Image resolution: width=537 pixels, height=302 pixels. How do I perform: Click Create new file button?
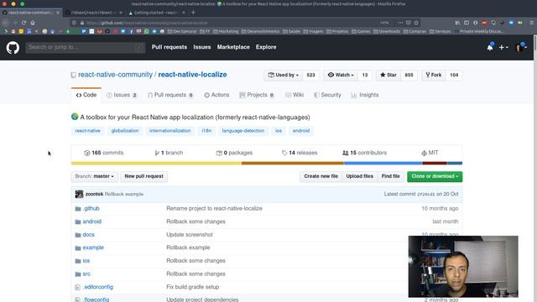point(321,176)
